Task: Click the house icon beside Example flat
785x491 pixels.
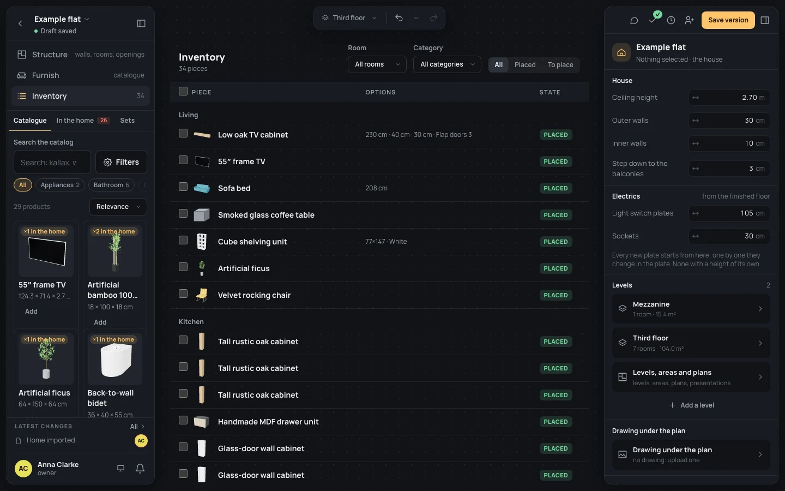Action: (x=621, y=53)
